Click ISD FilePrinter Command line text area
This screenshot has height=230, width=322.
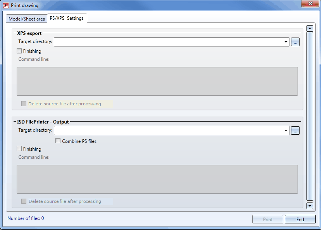(157, 179)
